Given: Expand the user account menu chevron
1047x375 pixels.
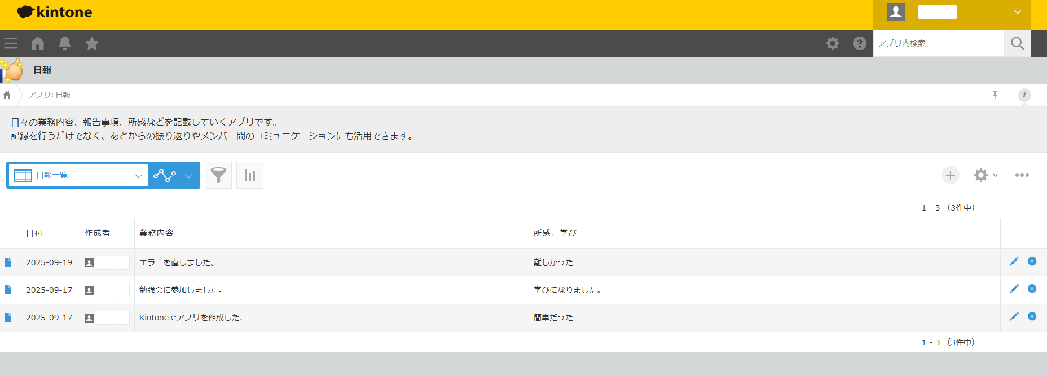Looking at the screenshot, I should pos(1018,12).
